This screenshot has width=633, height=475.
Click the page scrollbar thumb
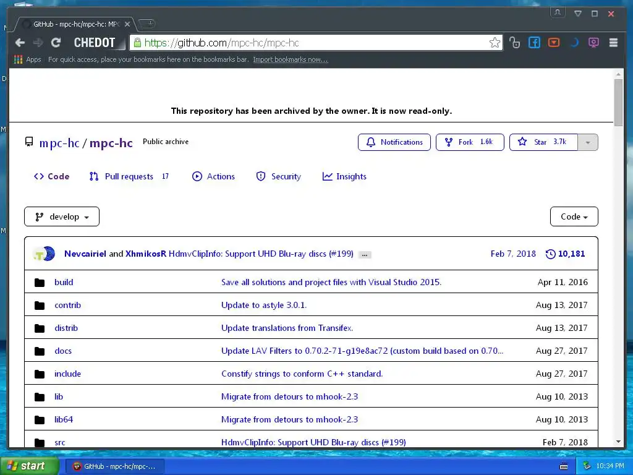tap(618, 103)
